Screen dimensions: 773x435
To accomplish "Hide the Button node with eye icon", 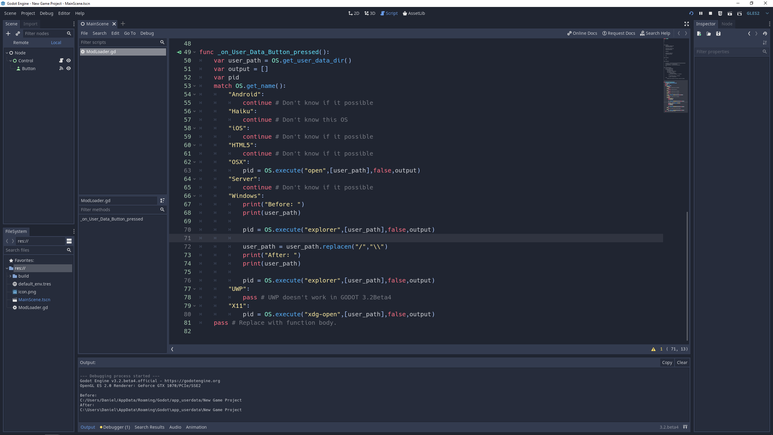I will click(69, 69).
